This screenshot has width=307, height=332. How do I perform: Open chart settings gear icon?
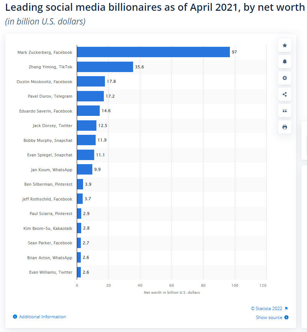coord(285,78)
